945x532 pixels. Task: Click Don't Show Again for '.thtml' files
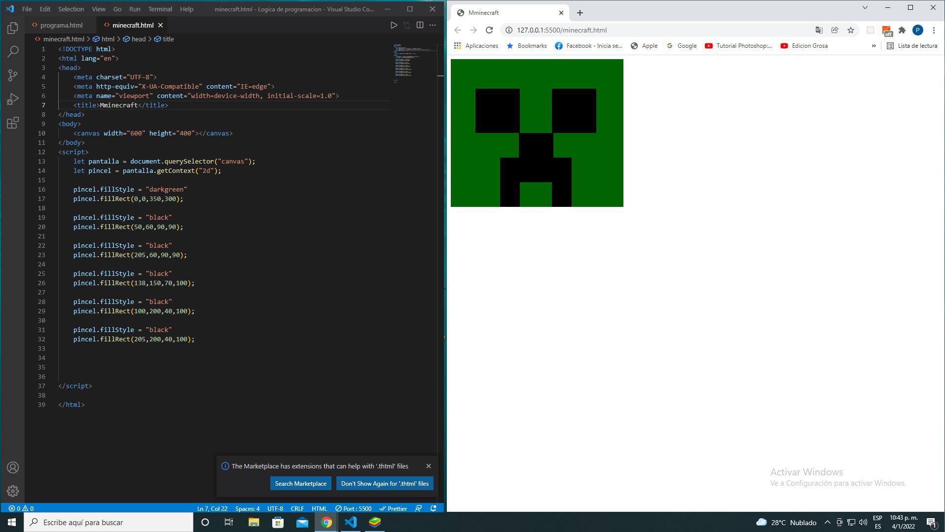(x=385, y=483)
